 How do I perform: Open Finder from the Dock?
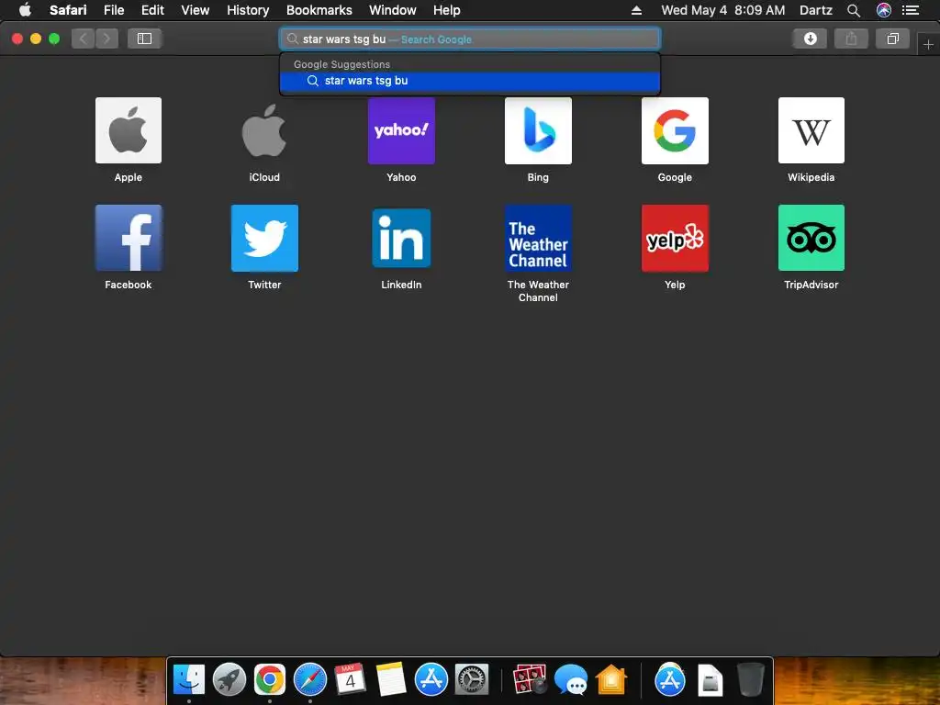tap(189, 680)
